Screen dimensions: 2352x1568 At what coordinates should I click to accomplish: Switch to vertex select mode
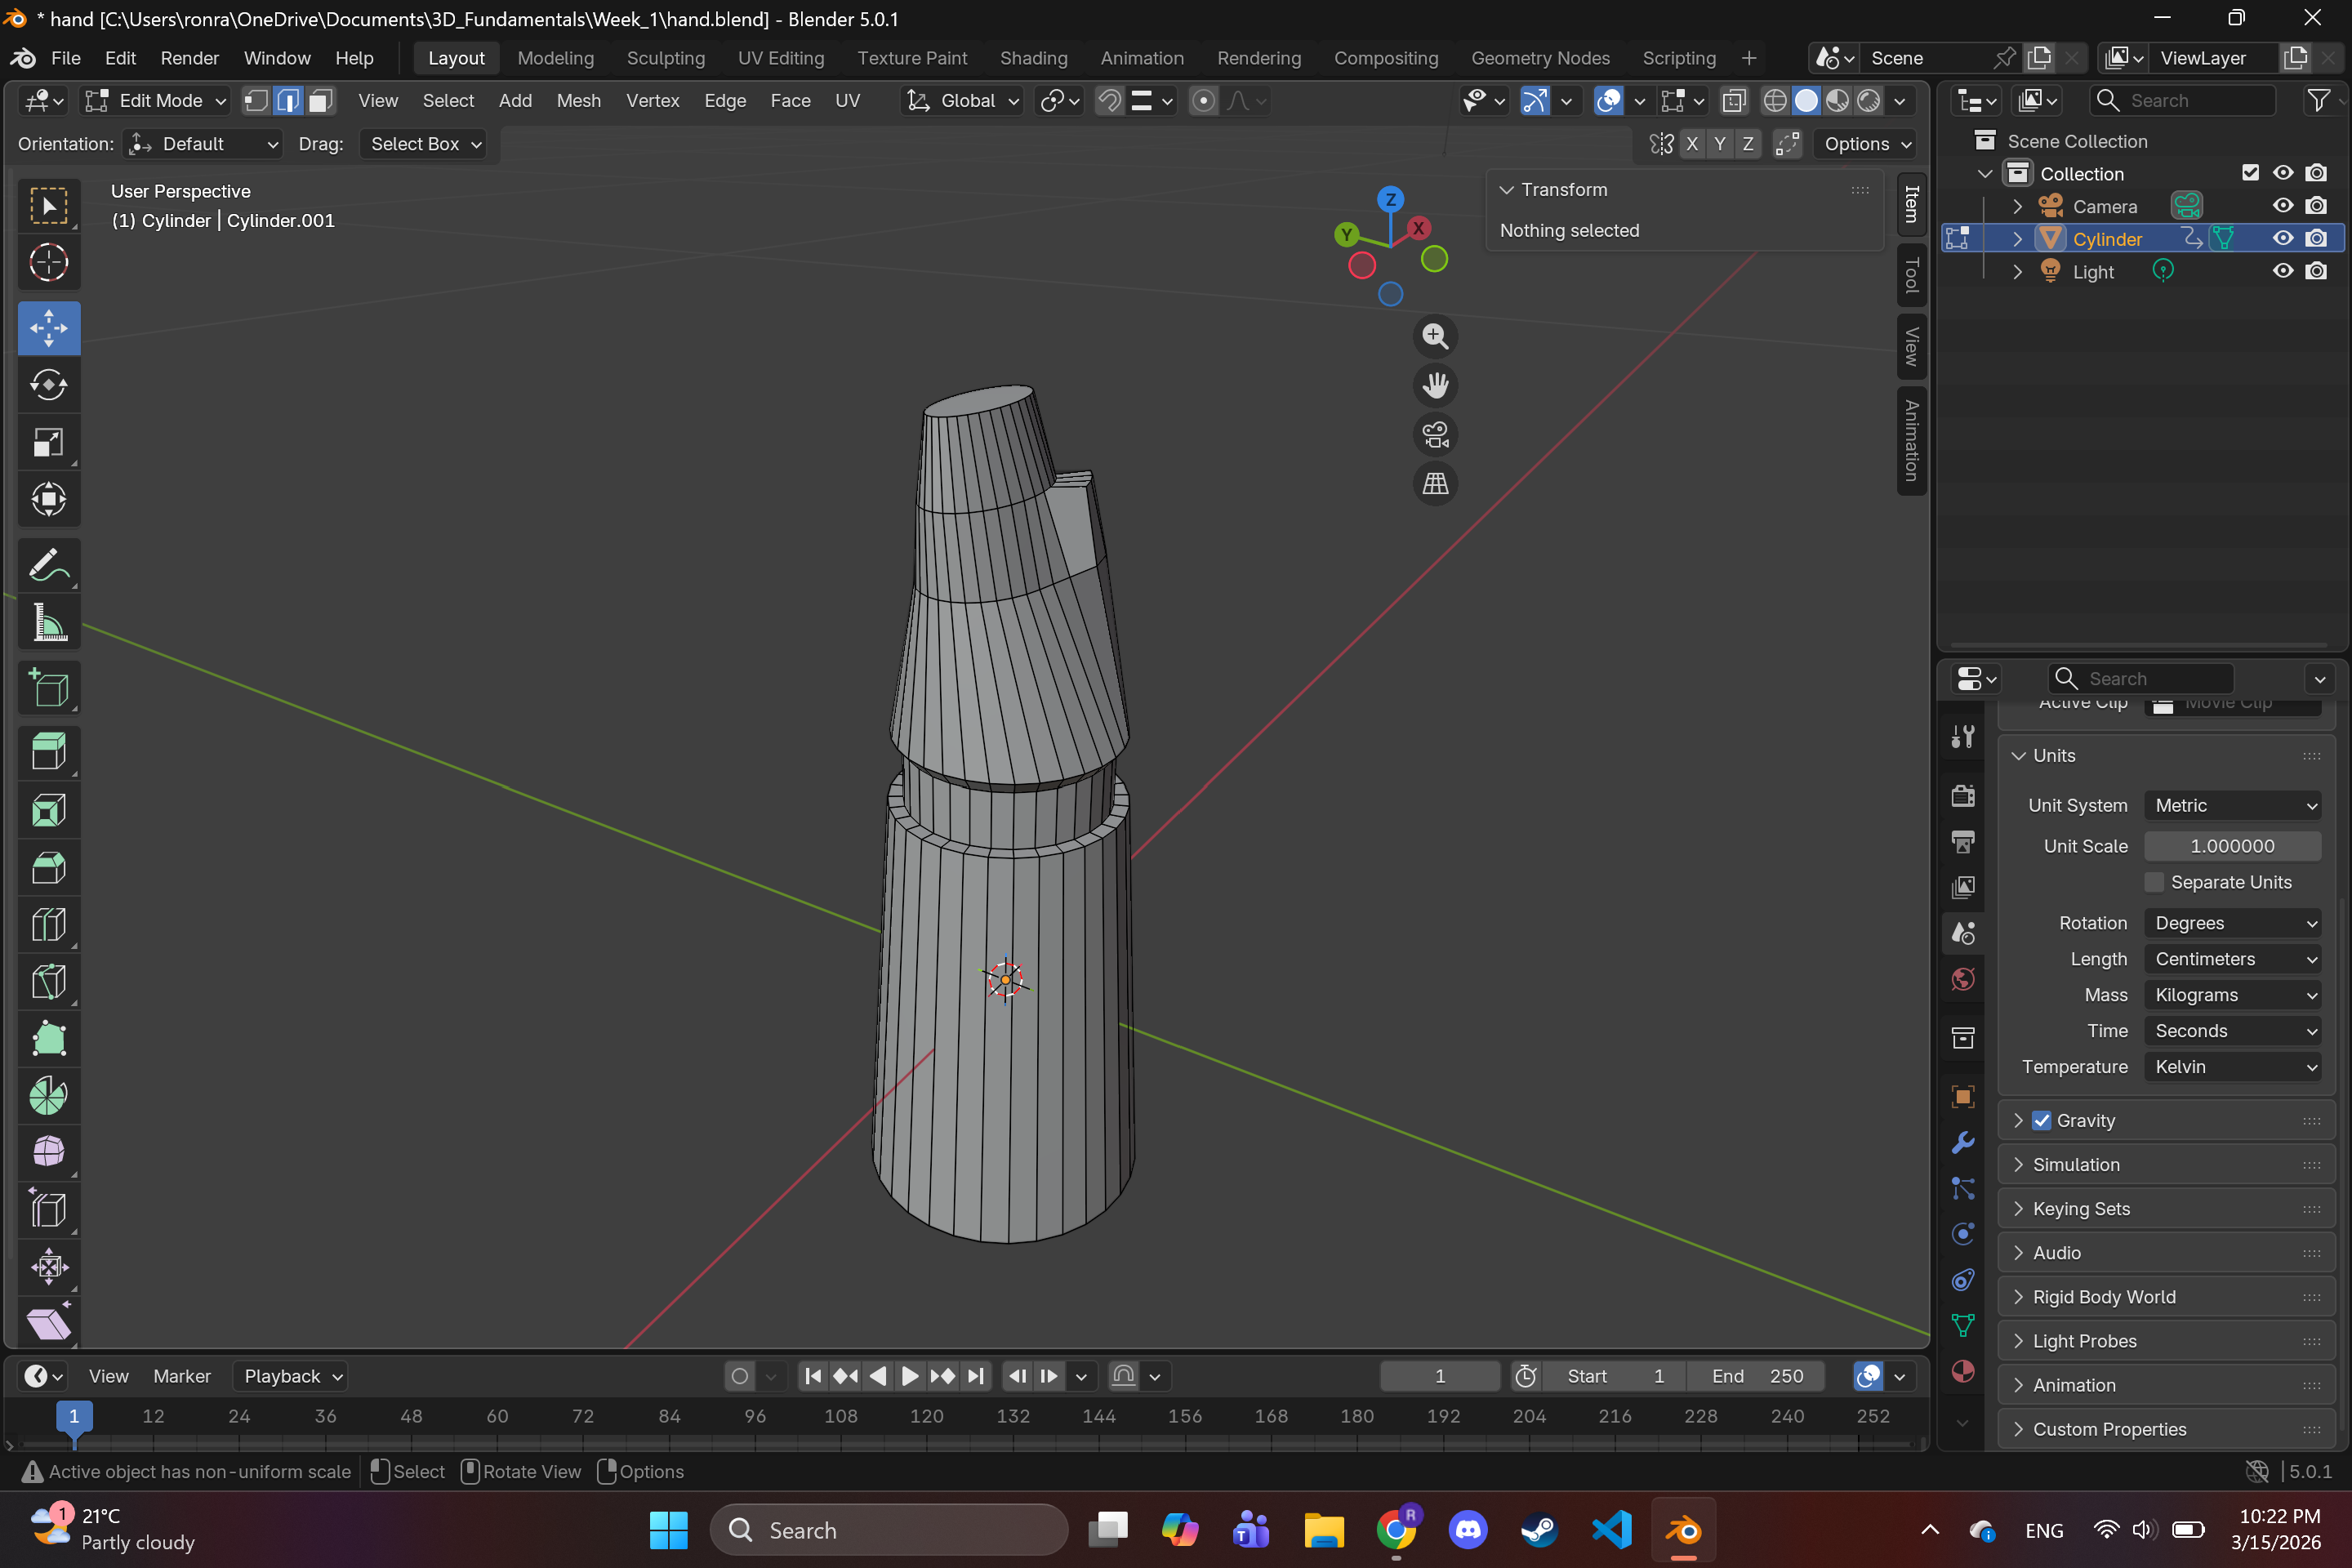click(257, 100)
